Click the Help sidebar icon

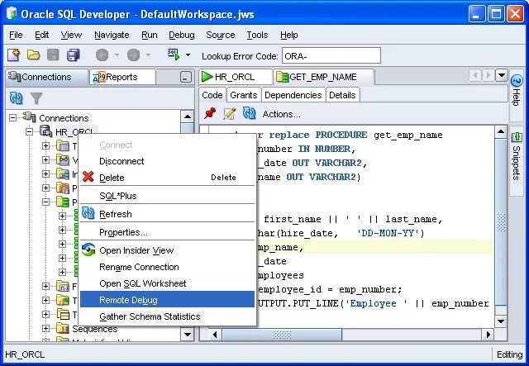[517, 81]
